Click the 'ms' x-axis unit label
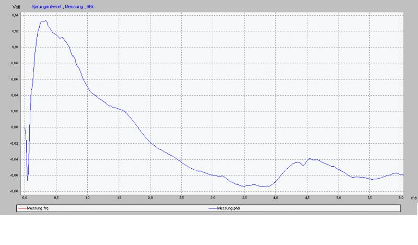The image size is (418, 245). 414,198
